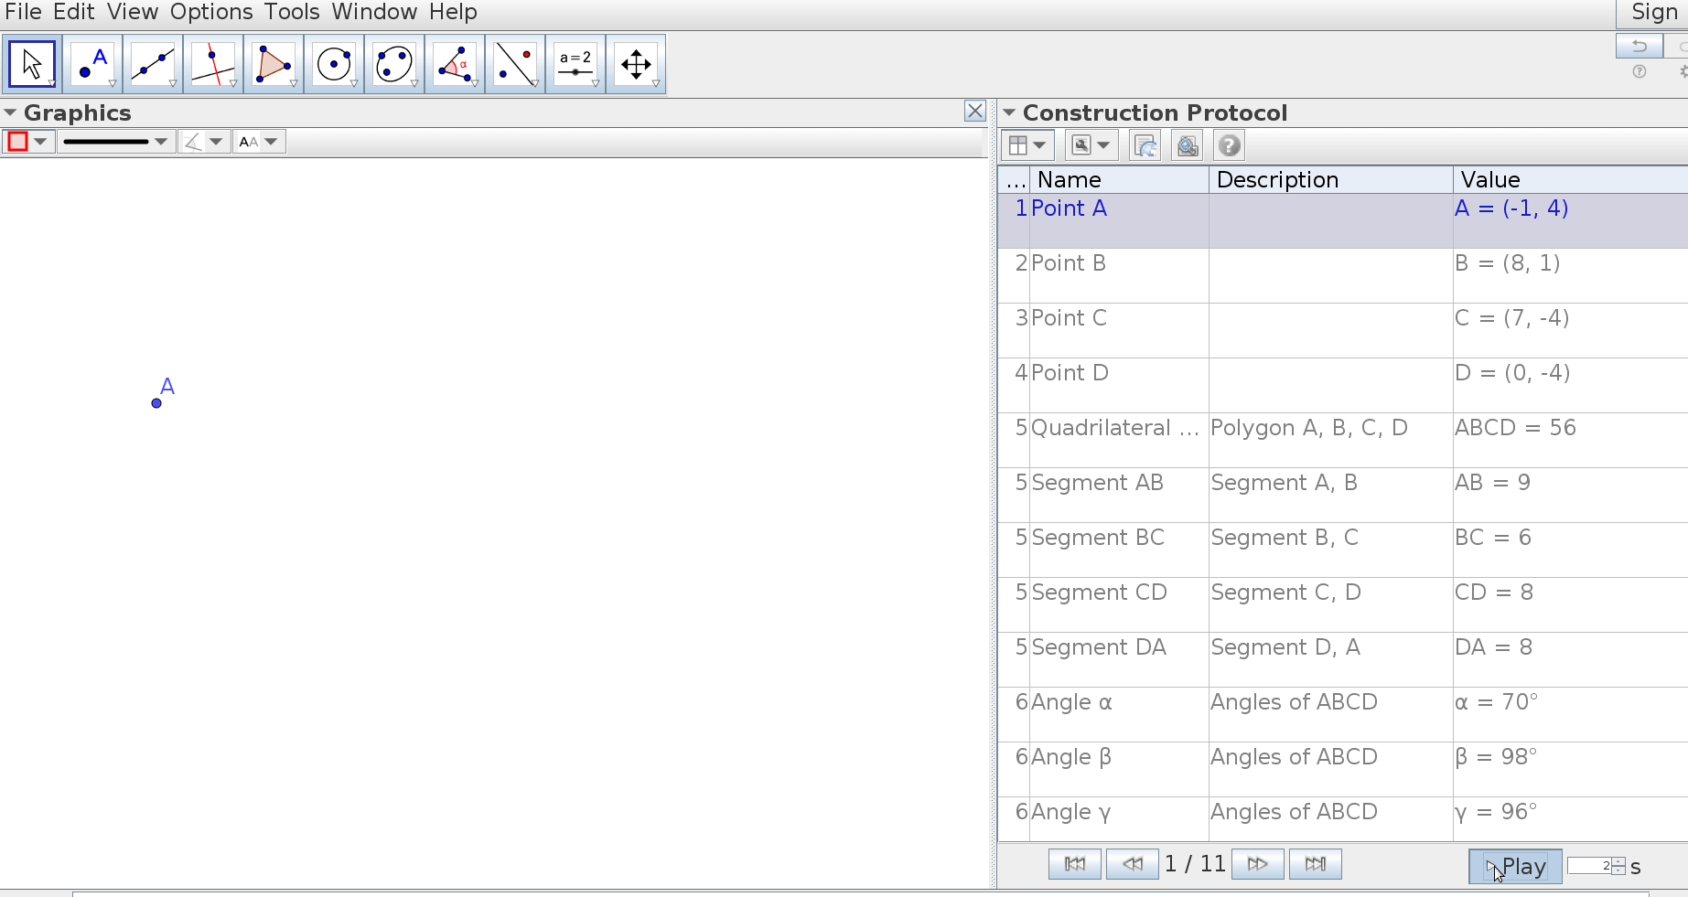Sort by the Name column header

pyautogui.click(x=1119, y=180)
